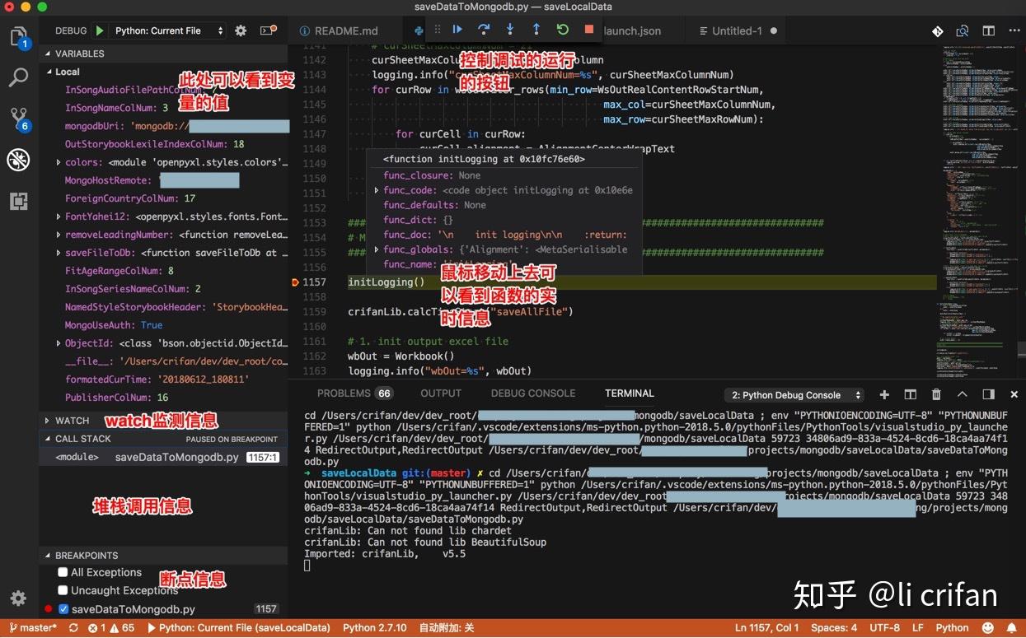Click Ln 1157, Col 1 indicator
The width and height of the screenshot is (1026, 638).
pos(766,627)
